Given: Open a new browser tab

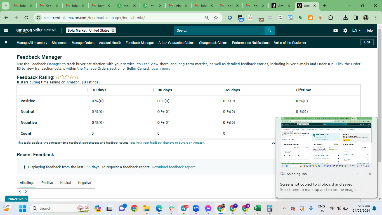Looking at the screenshot, I should 325,6.
